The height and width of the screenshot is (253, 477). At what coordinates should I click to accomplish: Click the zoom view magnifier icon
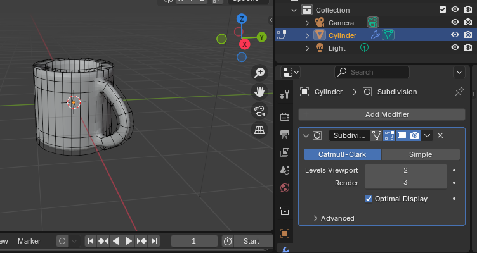(x=259, y=72)
